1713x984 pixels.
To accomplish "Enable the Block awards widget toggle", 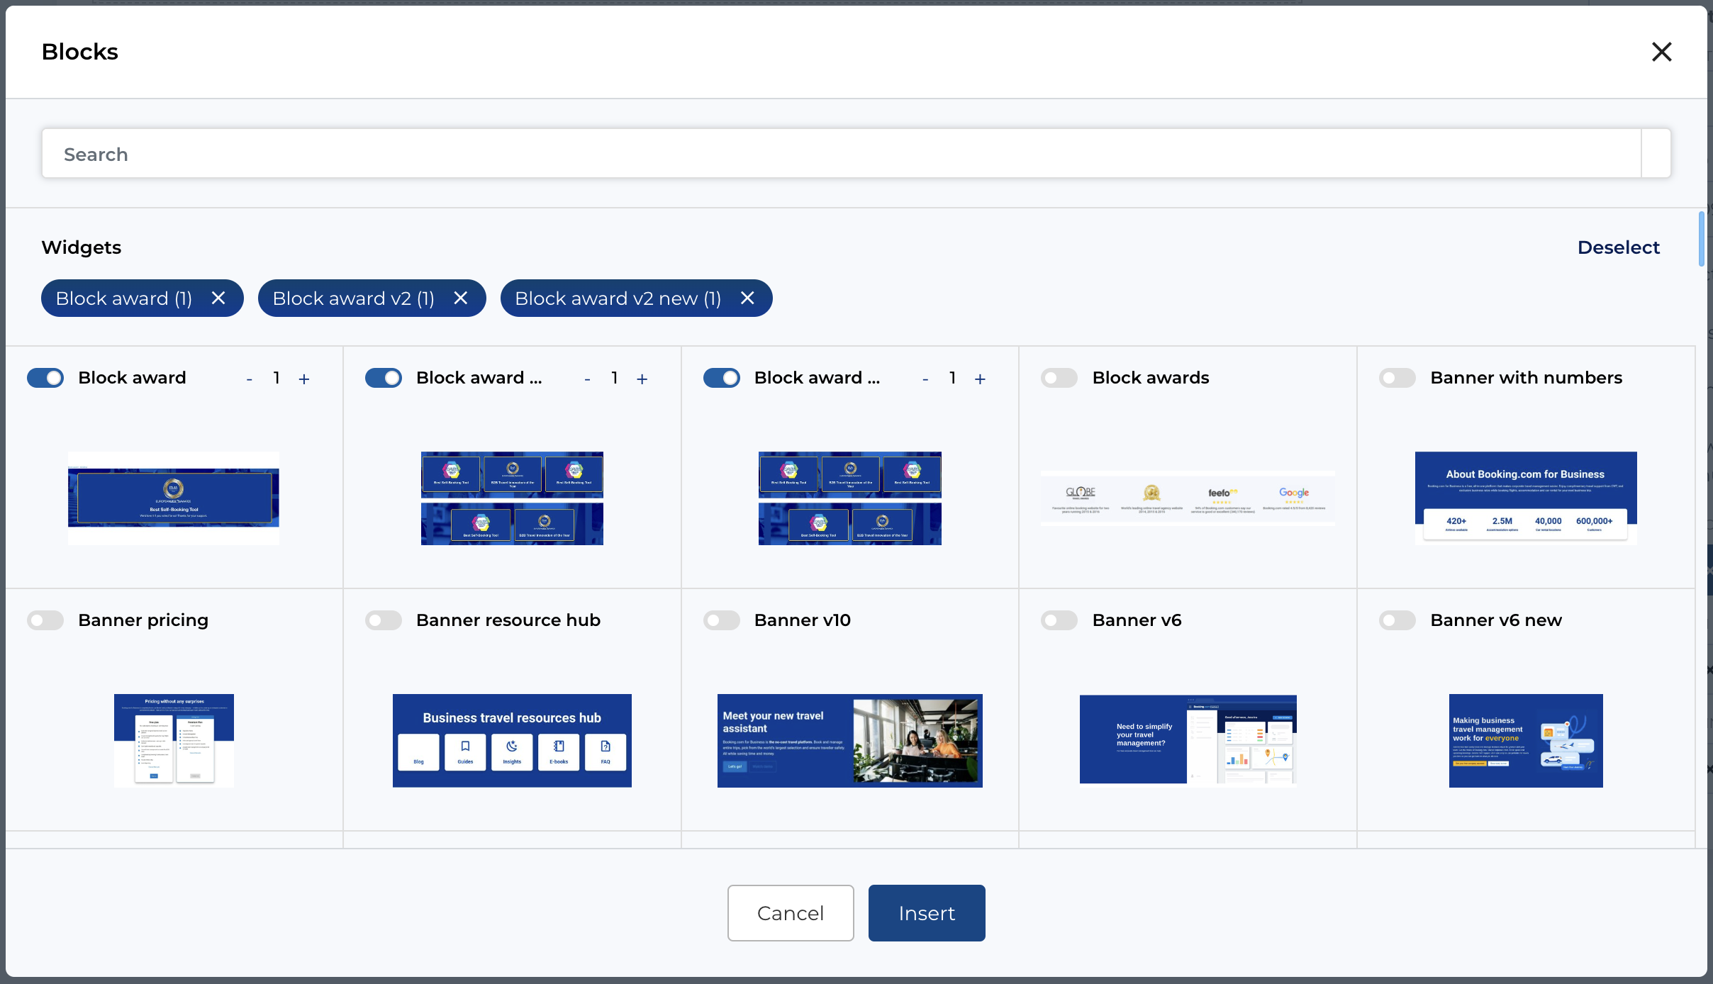I will point(1059,378).
